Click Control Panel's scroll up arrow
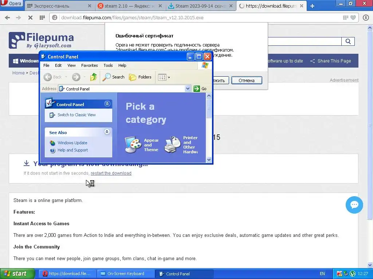The width and height of the screenshot is (373, 279). [x=209, y=96]
